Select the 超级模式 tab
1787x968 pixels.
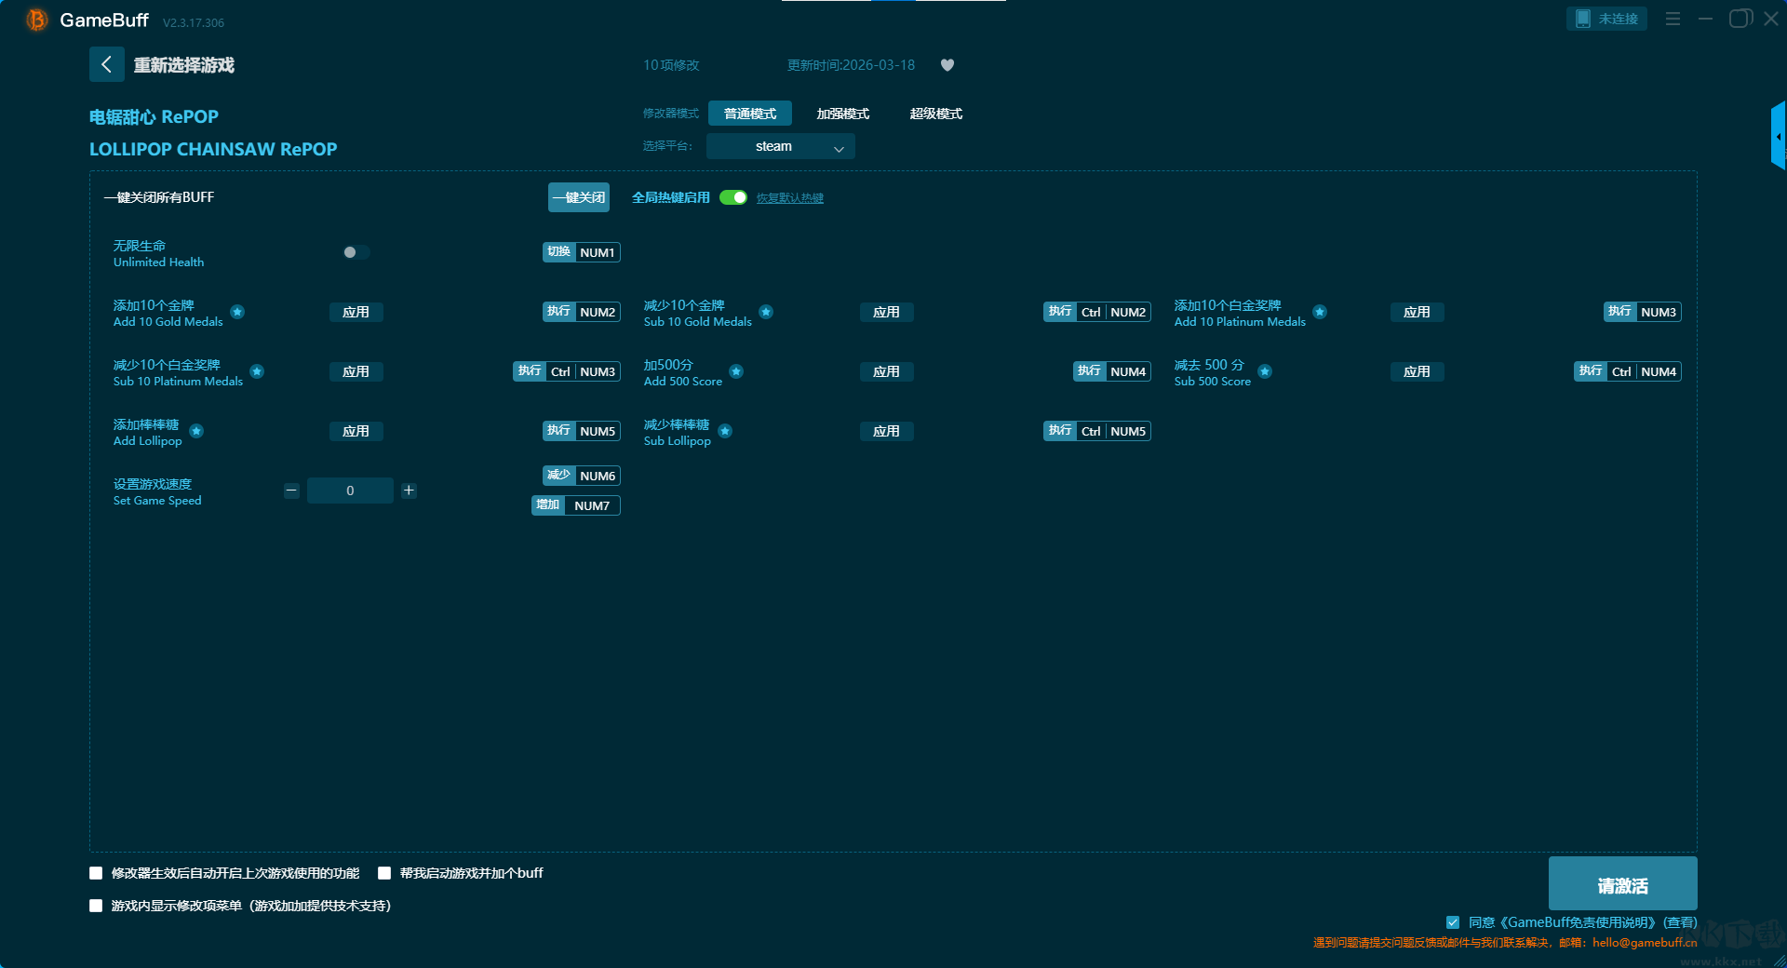pos(935,114)
